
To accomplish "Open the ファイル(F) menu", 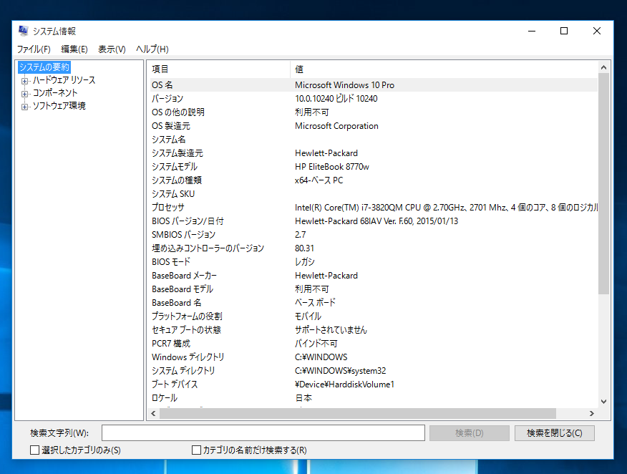I will coord(34,49).
